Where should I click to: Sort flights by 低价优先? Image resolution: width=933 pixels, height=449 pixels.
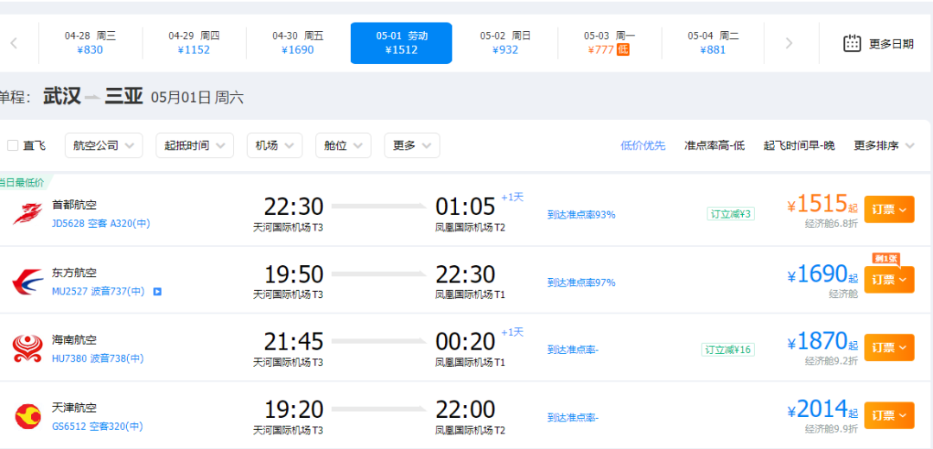tap(643, 146)
